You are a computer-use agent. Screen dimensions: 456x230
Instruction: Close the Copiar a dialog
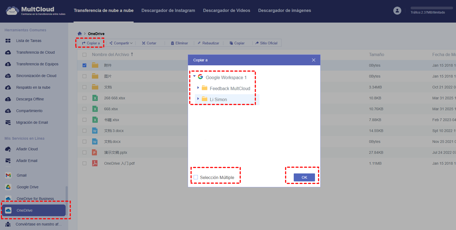pyautogui.click(x=314, y=60)
